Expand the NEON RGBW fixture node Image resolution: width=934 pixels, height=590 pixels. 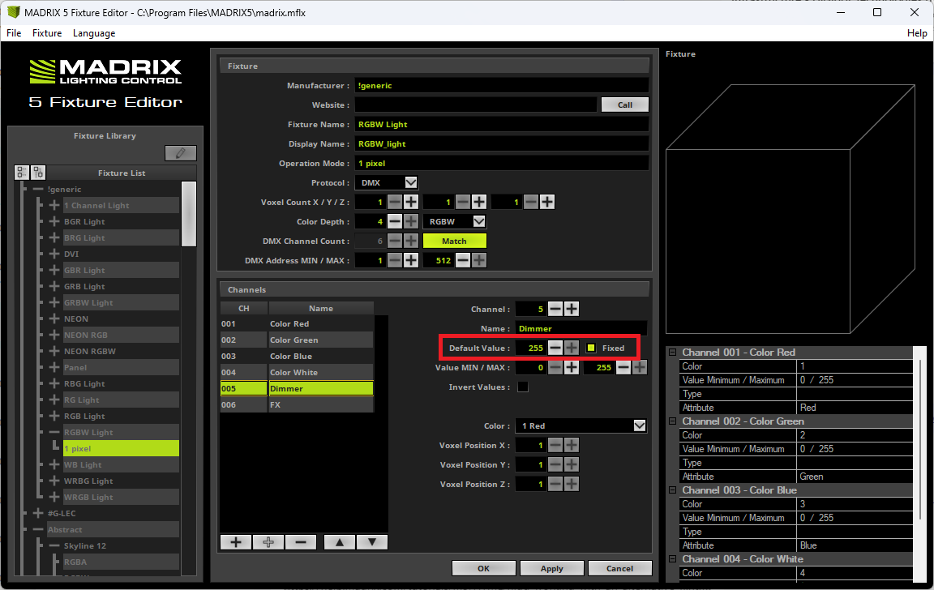tap(54, 351)
